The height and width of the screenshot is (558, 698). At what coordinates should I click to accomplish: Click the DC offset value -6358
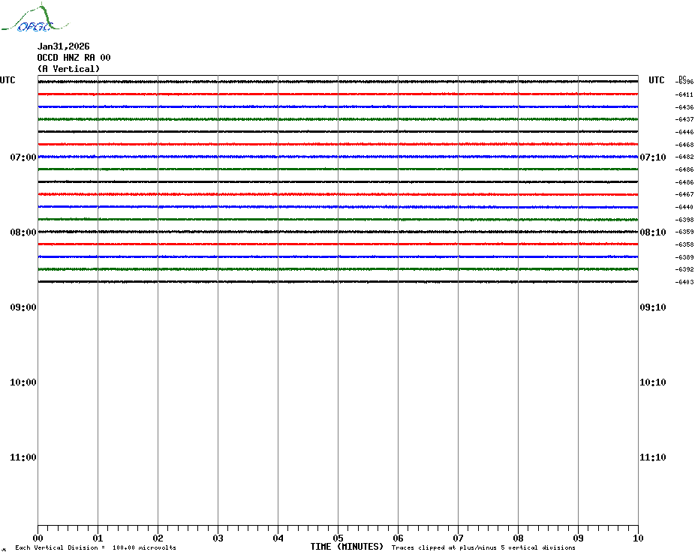tap(684, 244)
